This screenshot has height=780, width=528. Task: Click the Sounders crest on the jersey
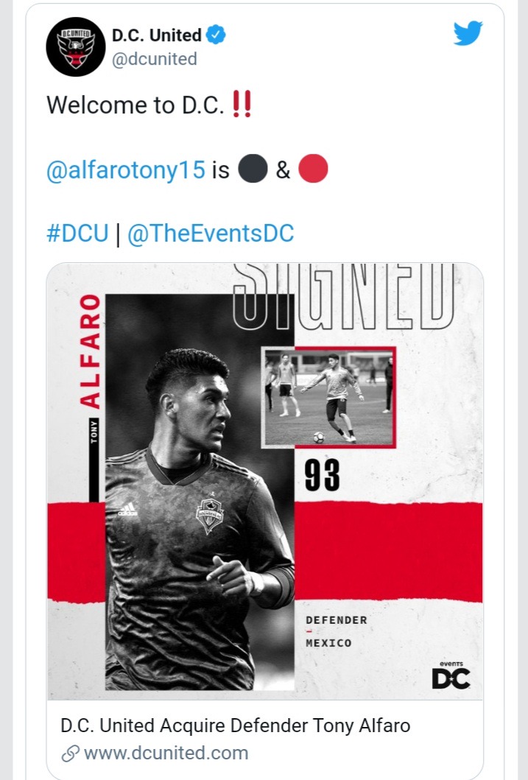click(x=211, y=513)
